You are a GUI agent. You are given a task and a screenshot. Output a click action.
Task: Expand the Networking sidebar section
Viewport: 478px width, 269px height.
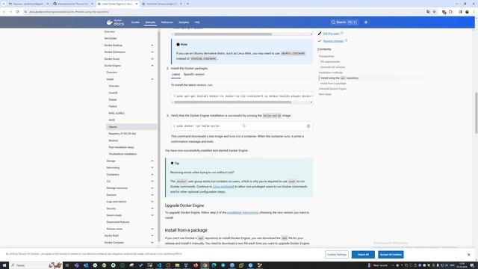[x=152, y=167]
